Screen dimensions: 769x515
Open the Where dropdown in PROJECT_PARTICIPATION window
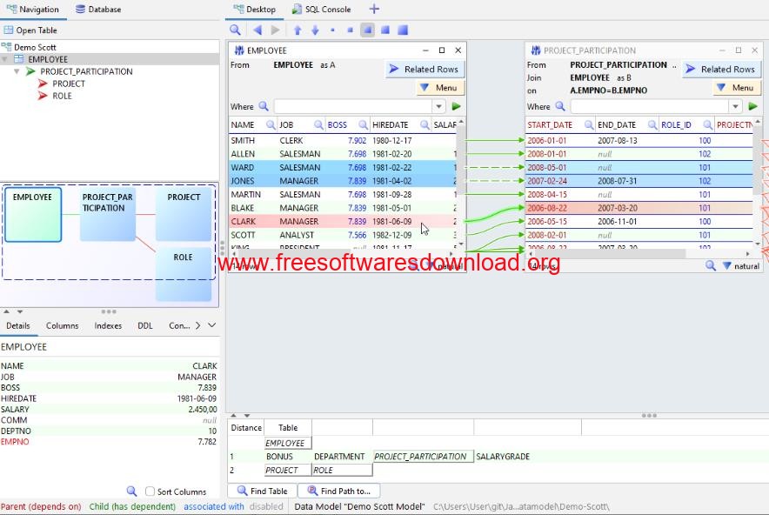click(x=735, y=106)
